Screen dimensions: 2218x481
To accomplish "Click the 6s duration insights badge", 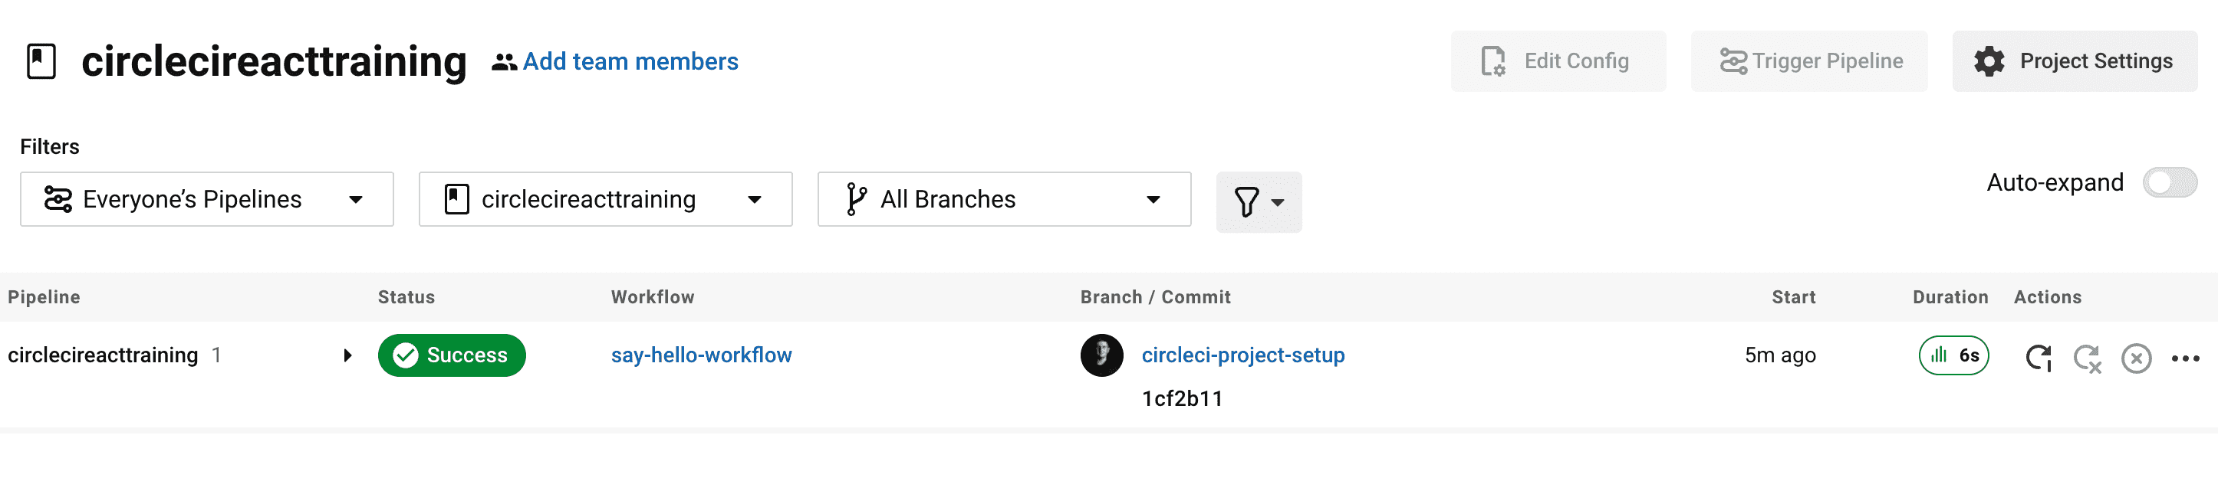I will tap(1953, 355).
